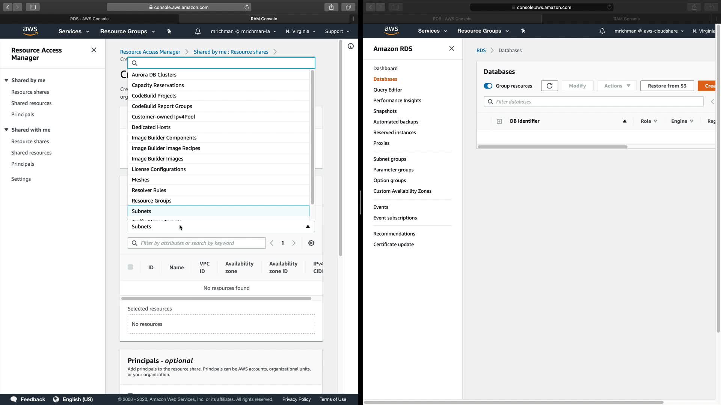Screen dimensions: 721x405
Task: Switch to the RAM Console tab
Action: 264,19
